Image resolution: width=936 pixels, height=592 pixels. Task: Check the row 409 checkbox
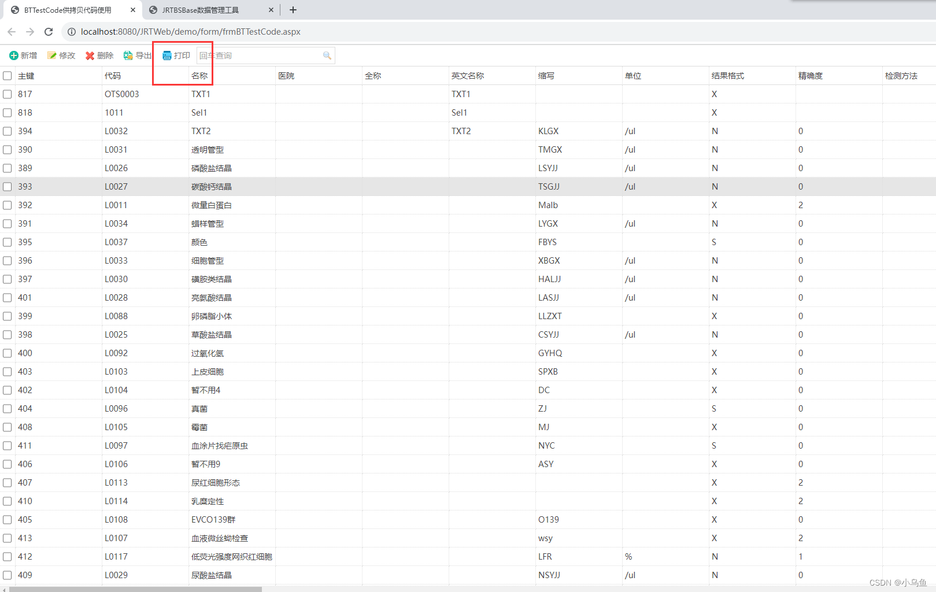(8, 575)
